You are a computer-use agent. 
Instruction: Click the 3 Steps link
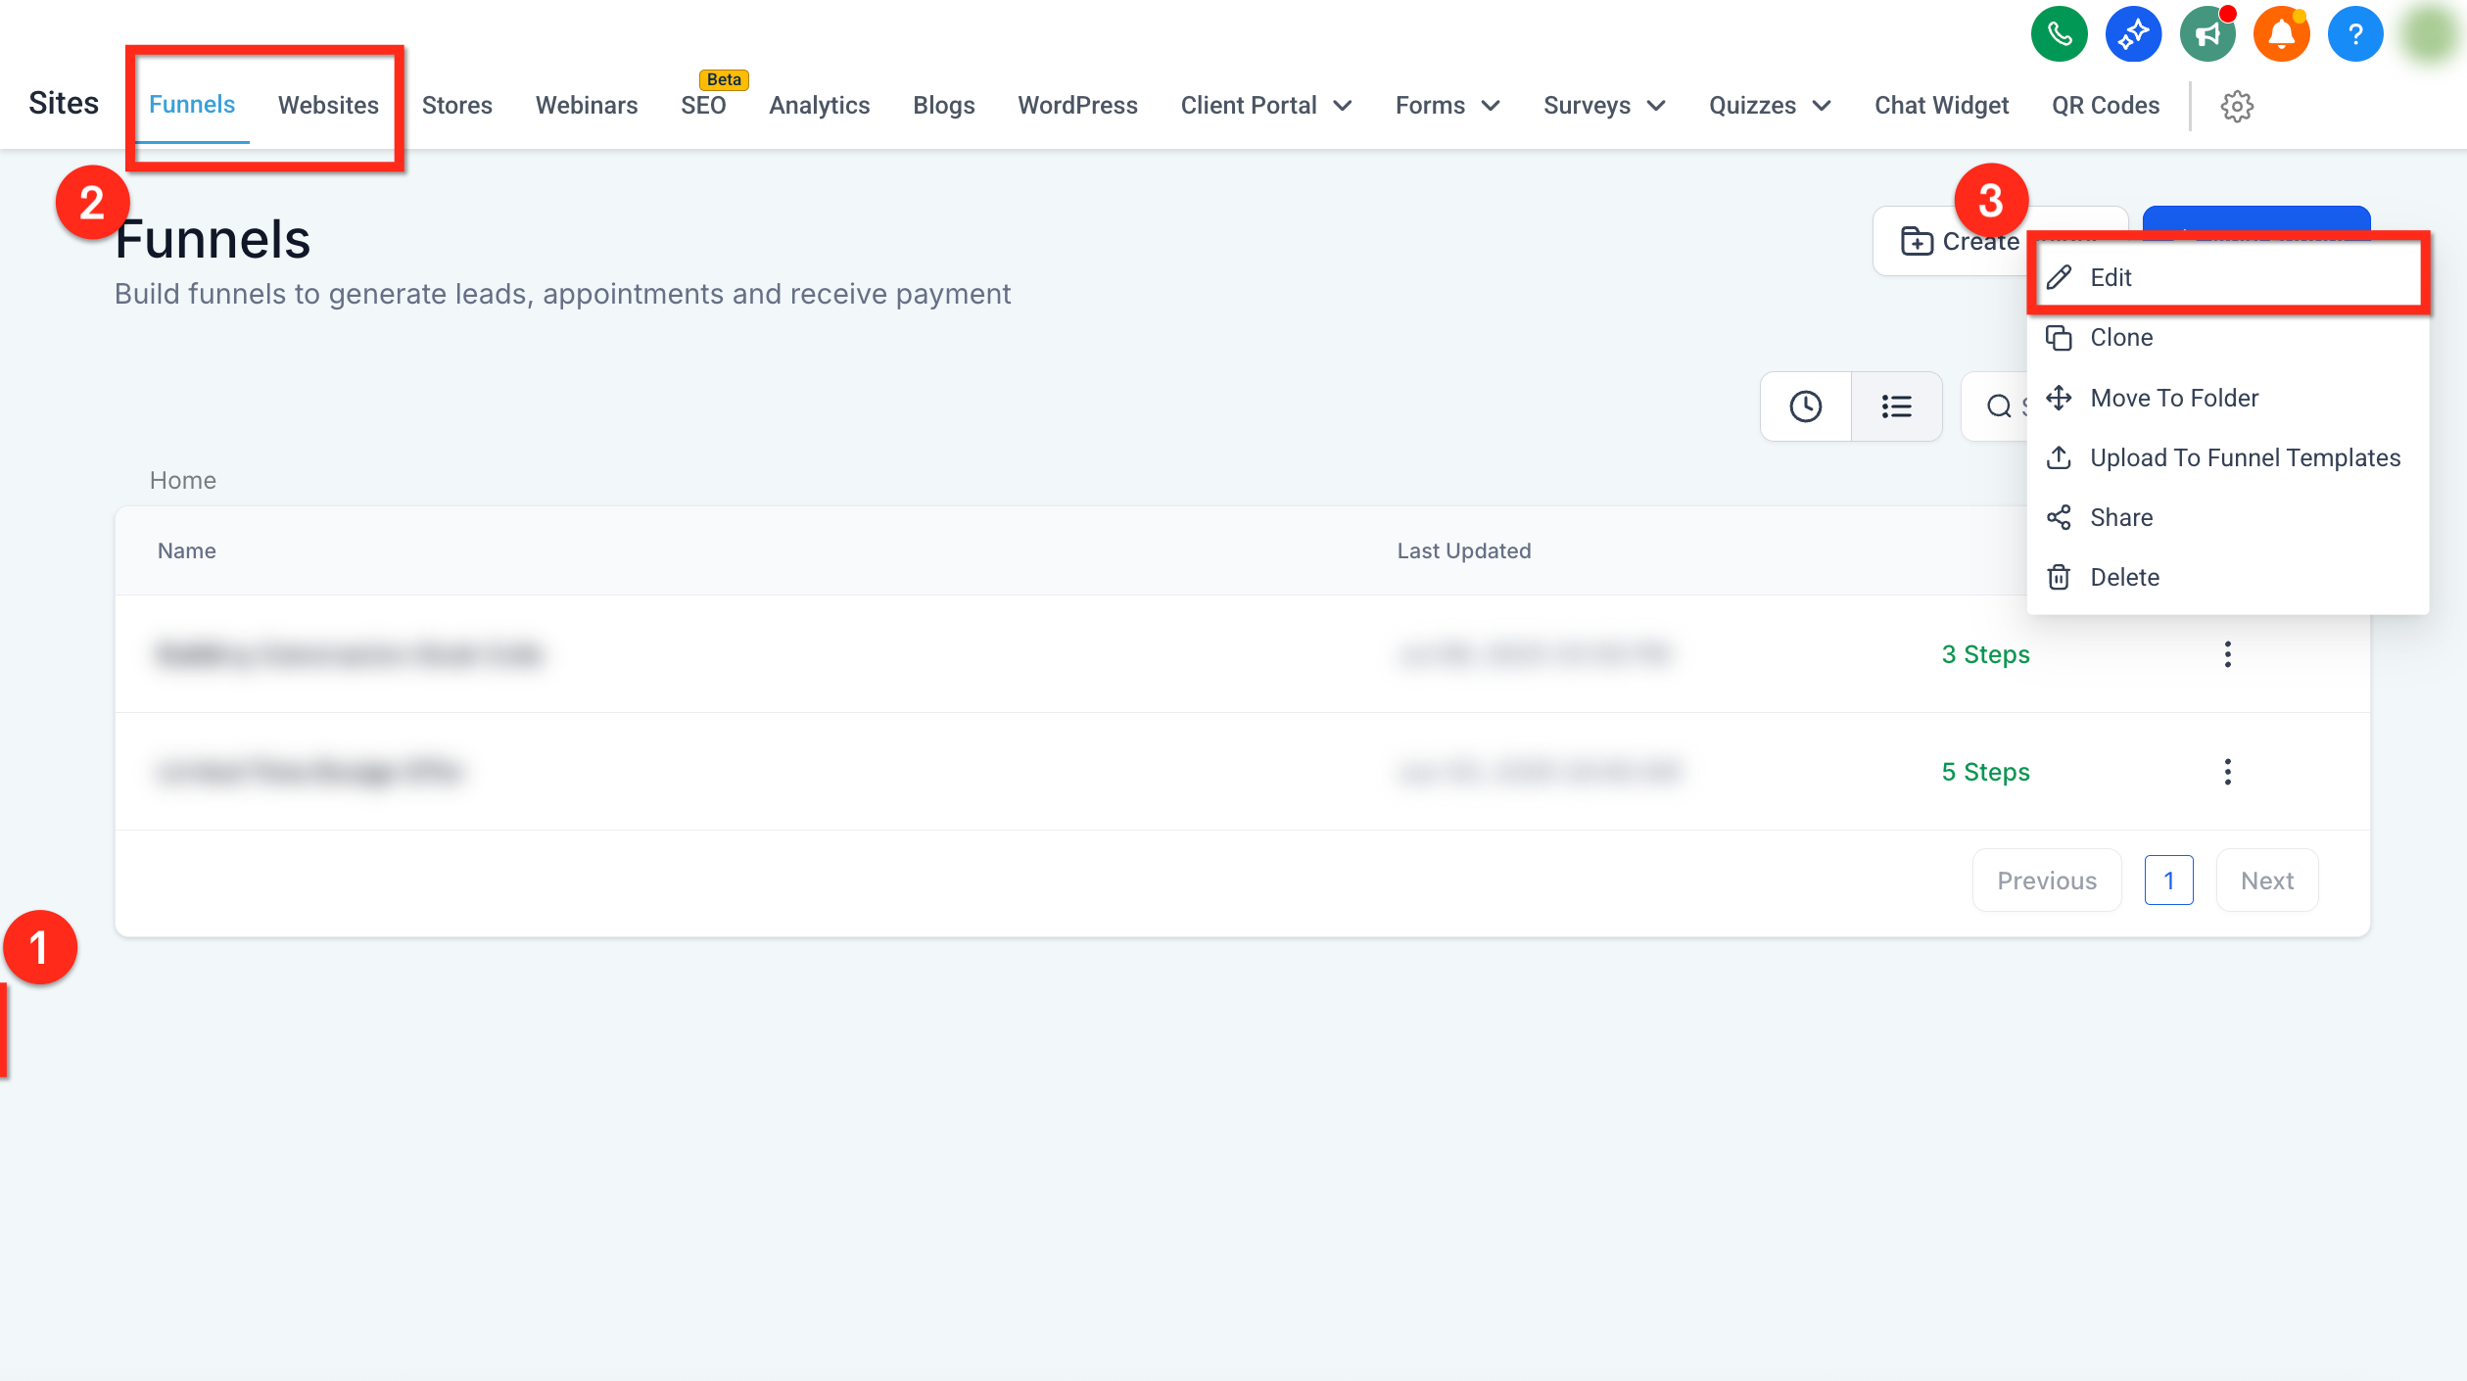point(1985,654)
